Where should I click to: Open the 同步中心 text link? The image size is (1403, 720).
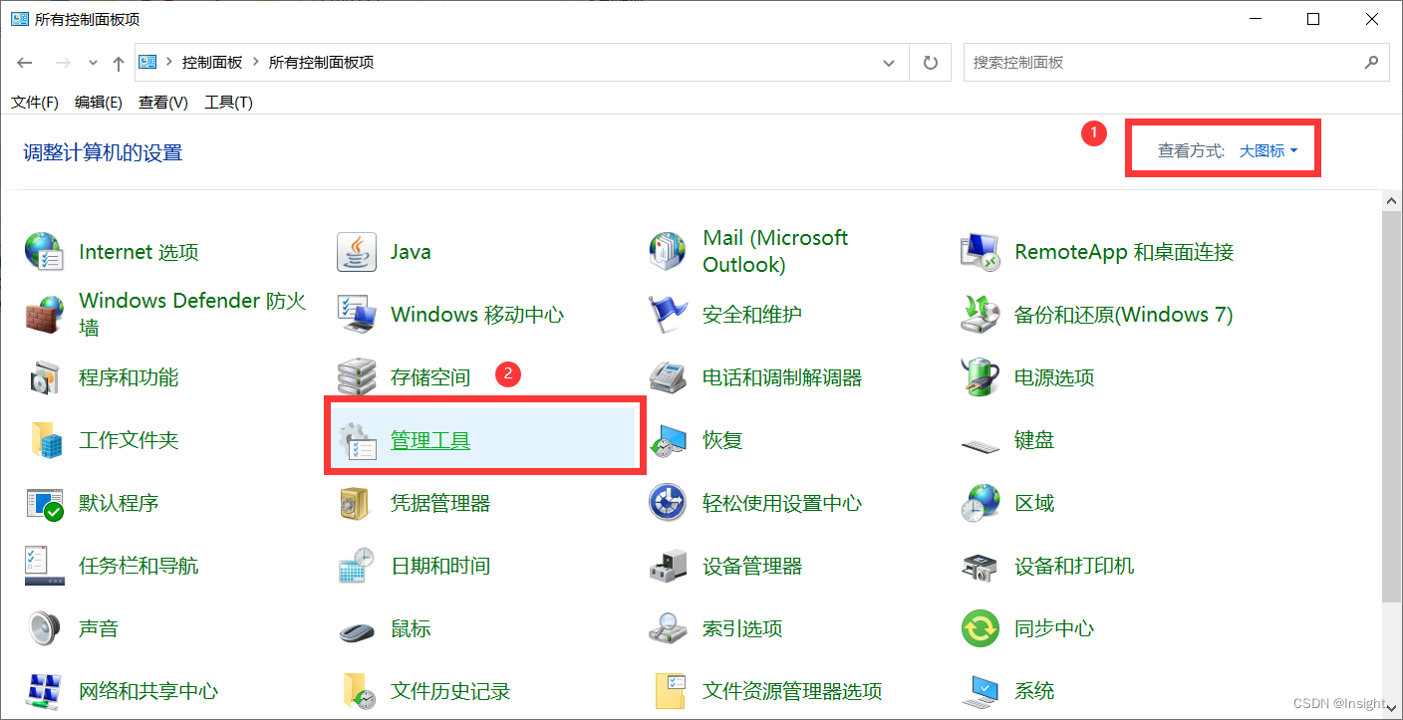pyautogui.click(x=1054, y=628)
